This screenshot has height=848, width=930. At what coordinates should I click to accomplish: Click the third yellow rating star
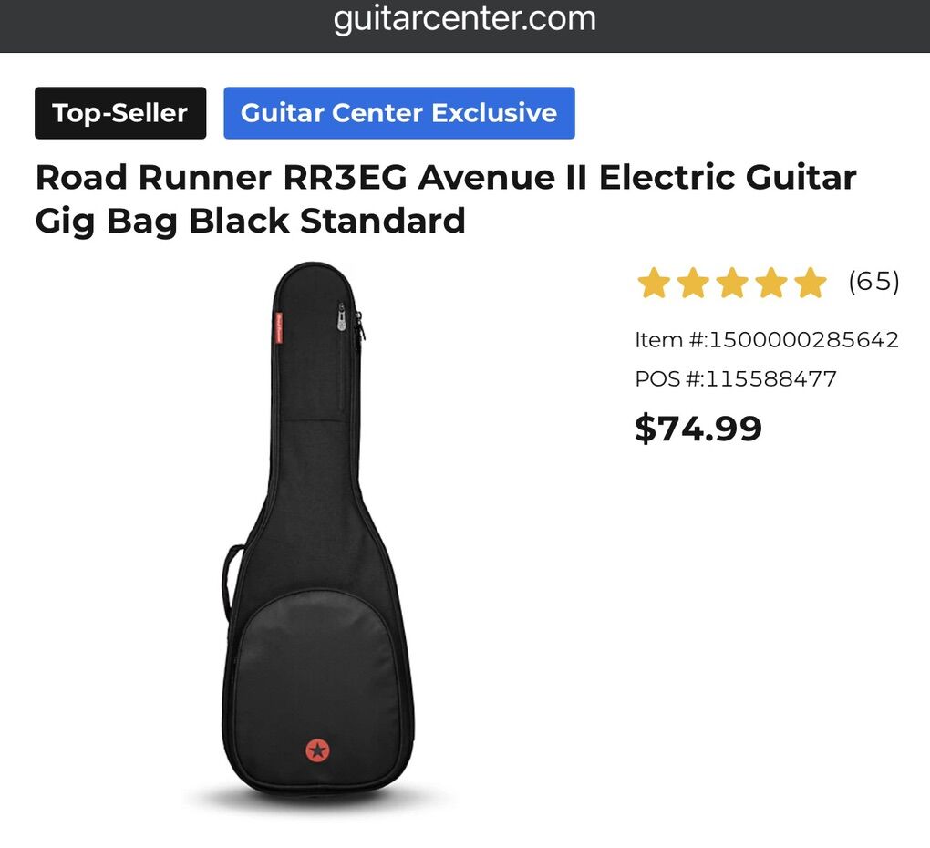pyautogui.click(x=732, y=283)
